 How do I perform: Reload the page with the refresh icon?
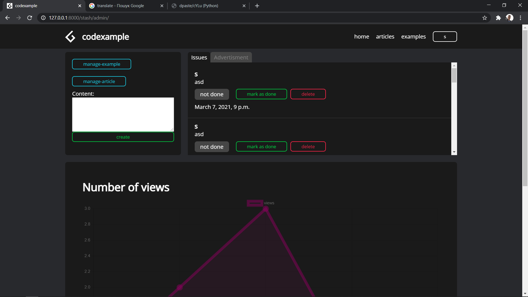[30, 18]
